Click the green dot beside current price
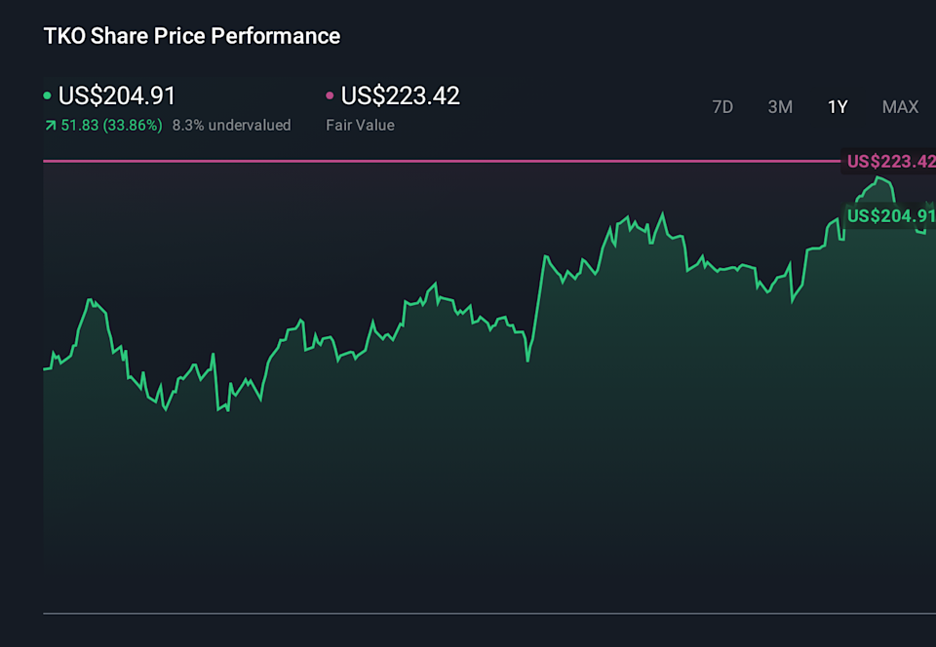 47,95
